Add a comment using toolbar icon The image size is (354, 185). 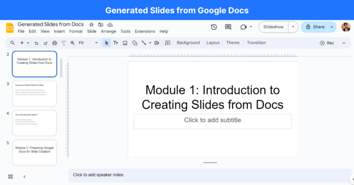pyautogui.click(x=168, y=43)
